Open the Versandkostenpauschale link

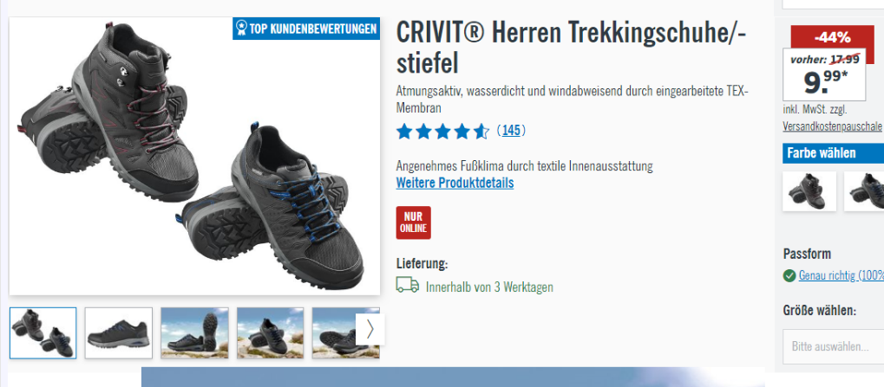(x=832, y=126)
